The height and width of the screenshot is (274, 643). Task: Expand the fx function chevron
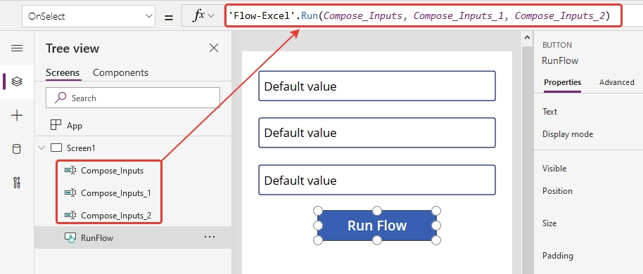coord(212,16)
